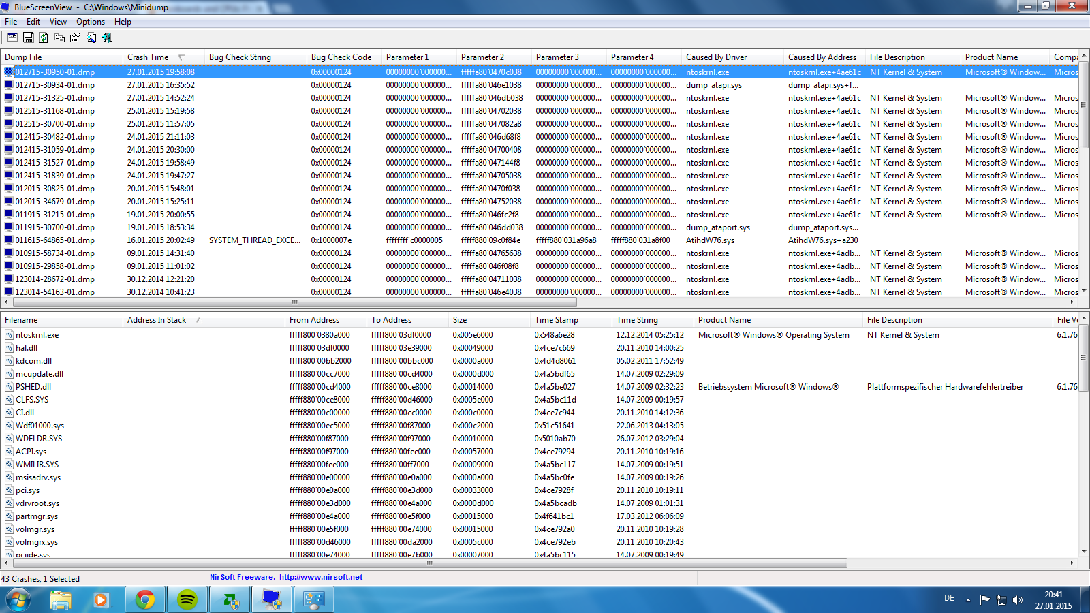This screenshot has height=613, width=1090.
Task: Click the Find magnifier toolbar icon
Action: coord(91,38)
